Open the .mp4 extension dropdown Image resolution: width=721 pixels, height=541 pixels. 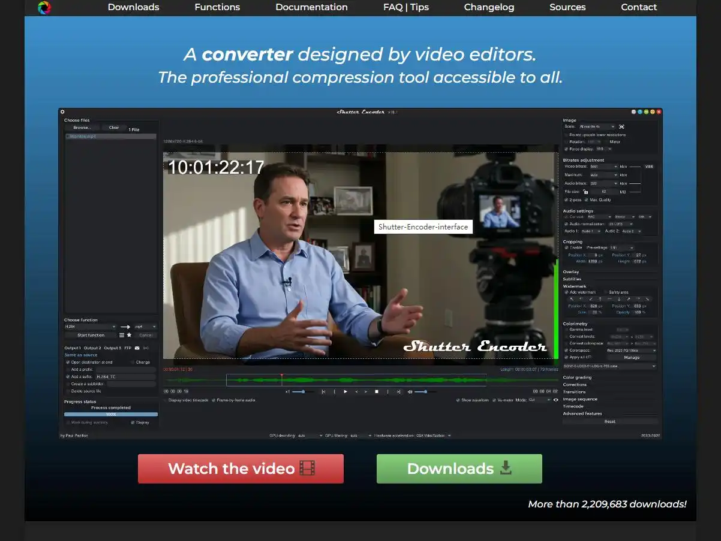(x=145, y=327)
